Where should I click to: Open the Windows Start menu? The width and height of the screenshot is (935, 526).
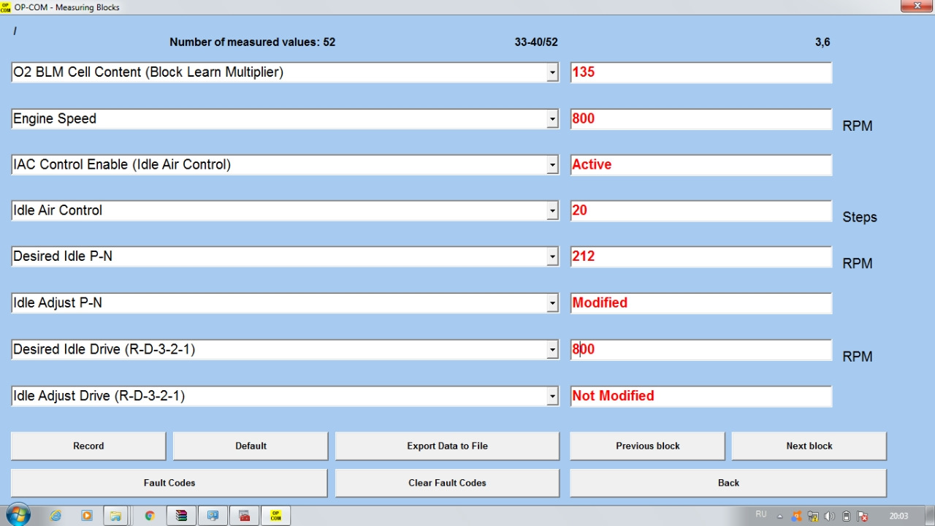(18, 515)
